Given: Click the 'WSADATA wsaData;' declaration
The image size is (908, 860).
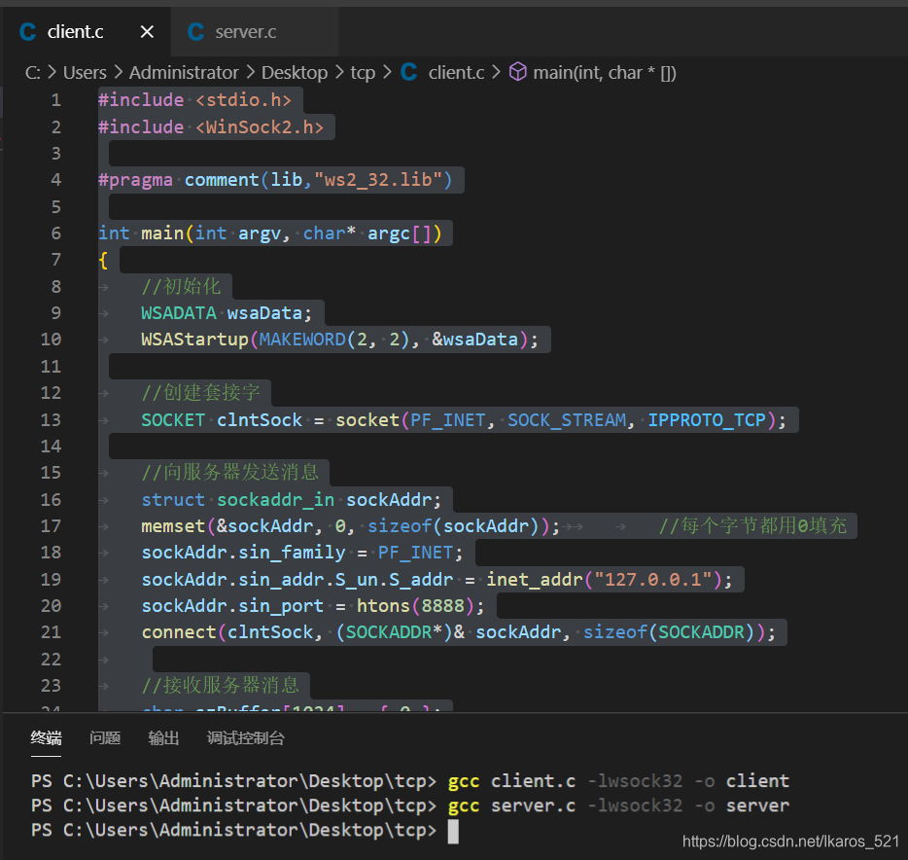Looking at the screenshot, I should point(227,313).
